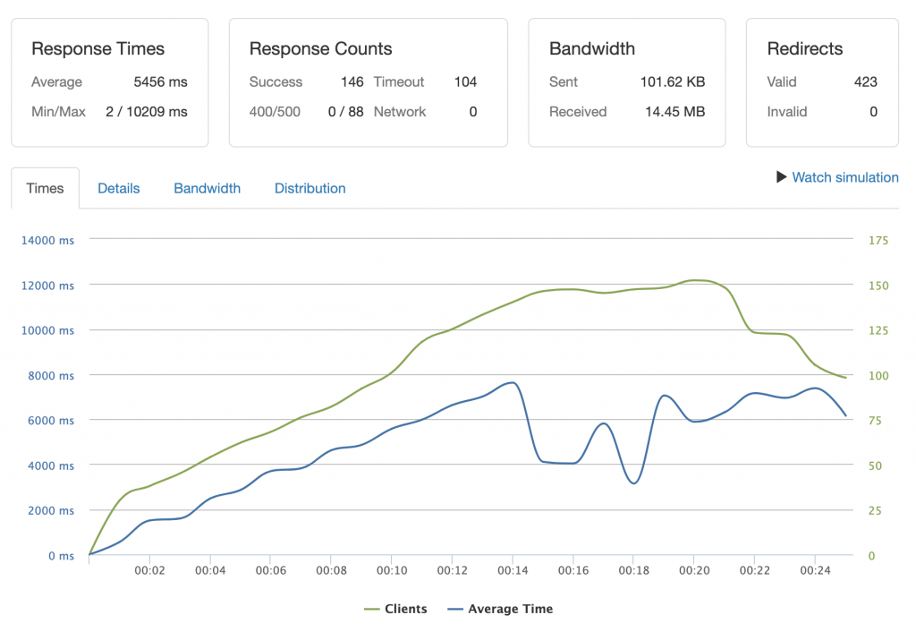
Task: Click the 00:04 time axis label
Action: [210, 570]
